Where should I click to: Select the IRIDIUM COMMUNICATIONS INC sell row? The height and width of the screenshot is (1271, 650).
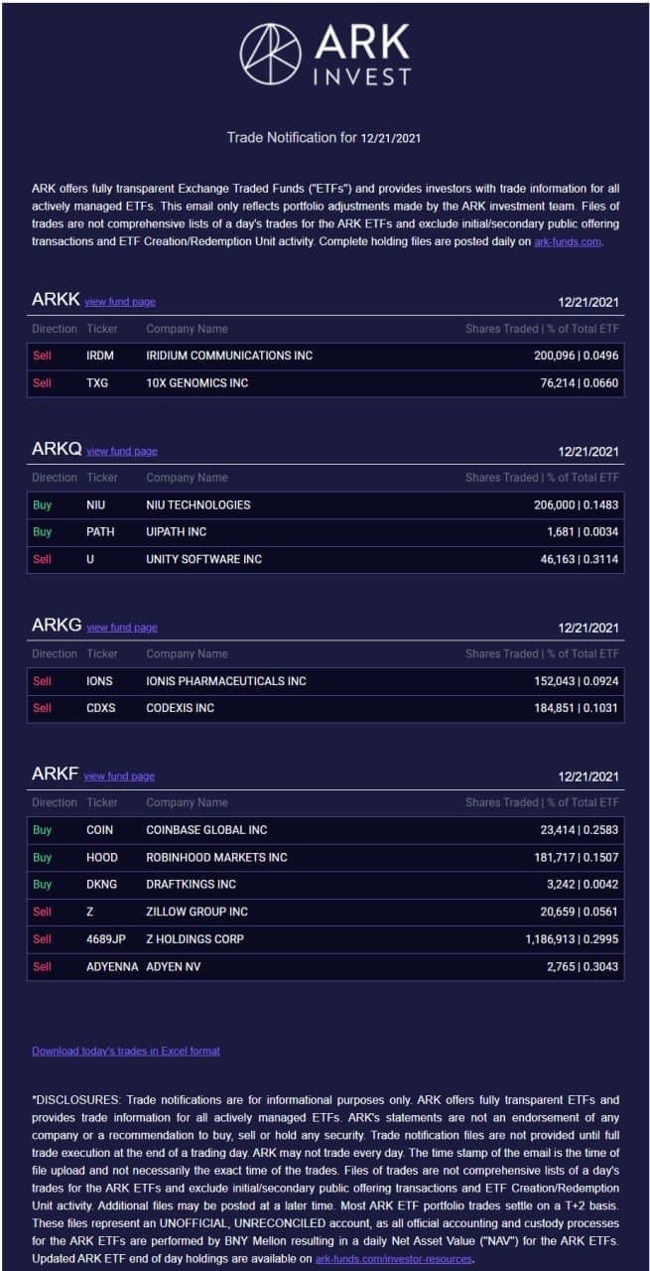click(325, 355)
